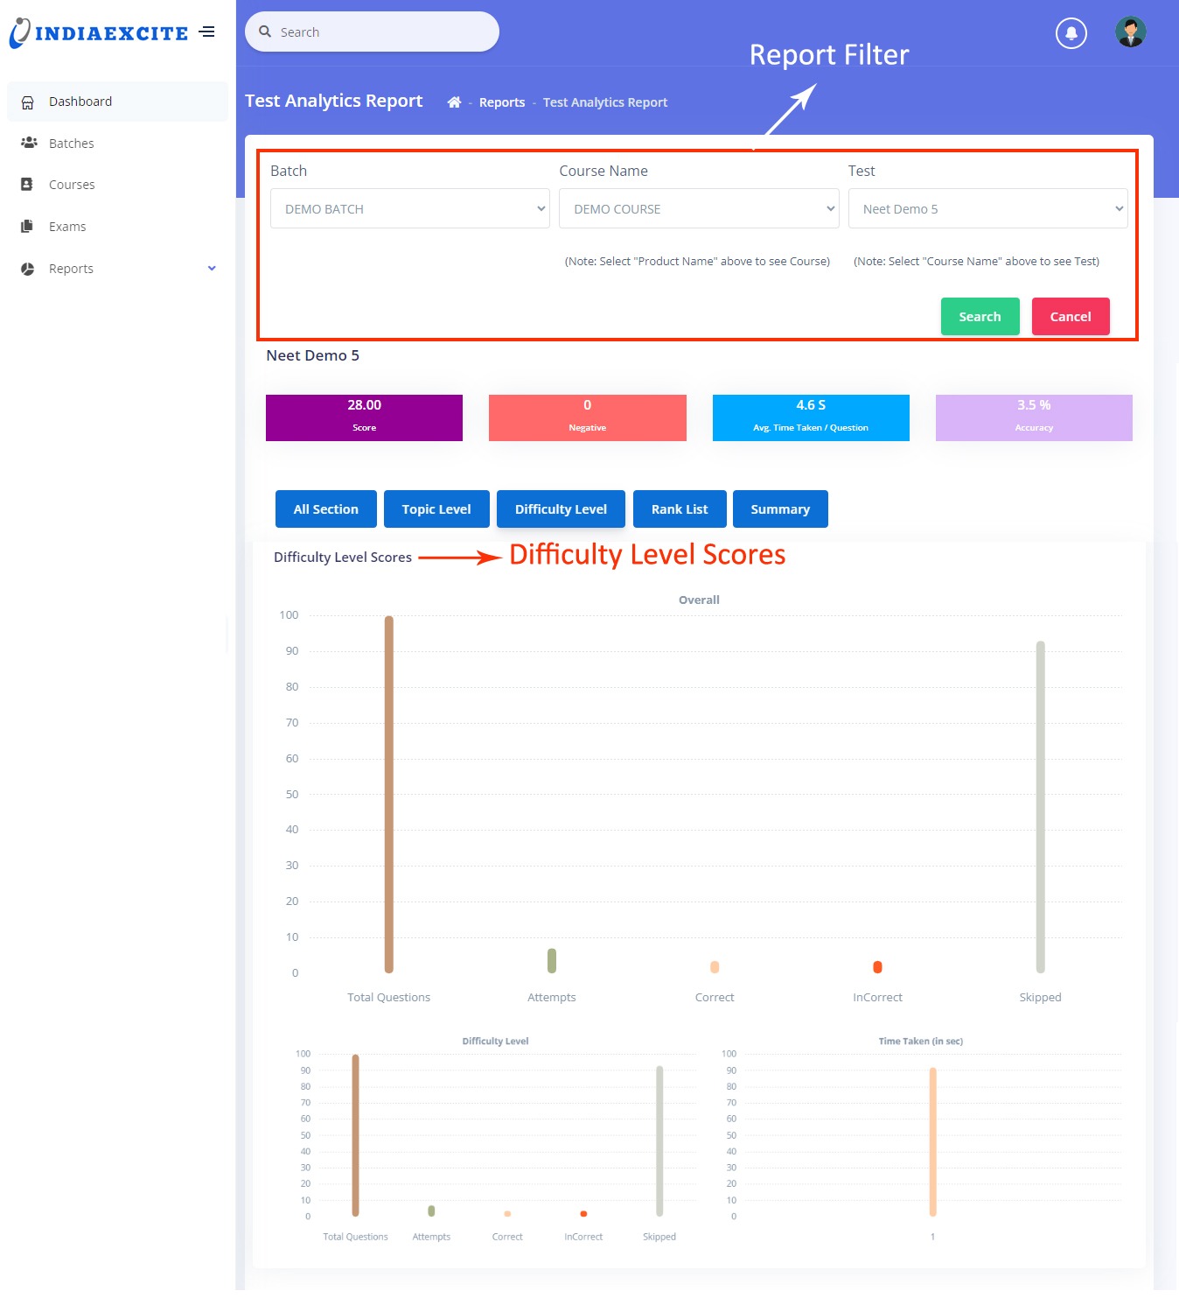This screenshot has height=1312, width=1179.
Task: Click the Exams copy icon in the sidebar
Action: (x=27, y=227)
